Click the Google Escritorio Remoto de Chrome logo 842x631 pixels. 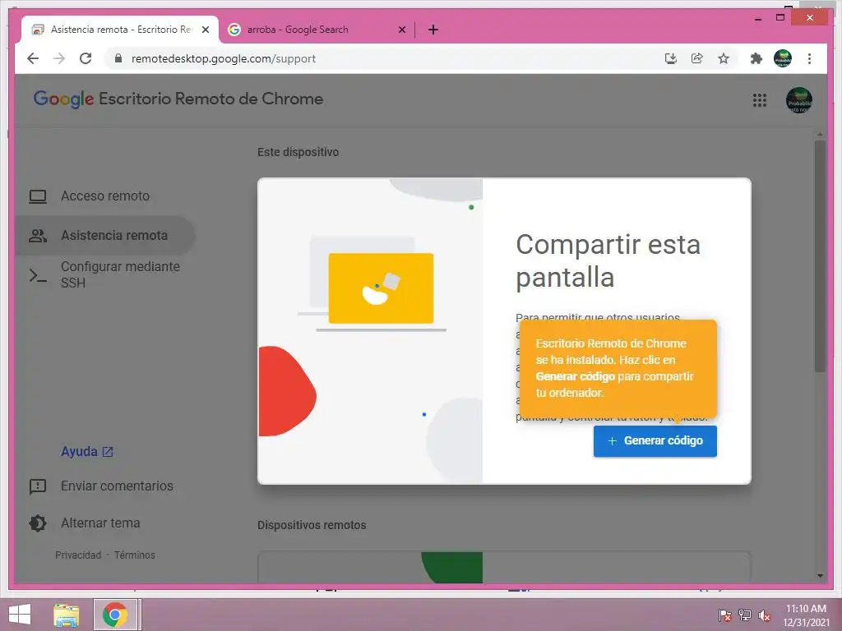[178, 99]
